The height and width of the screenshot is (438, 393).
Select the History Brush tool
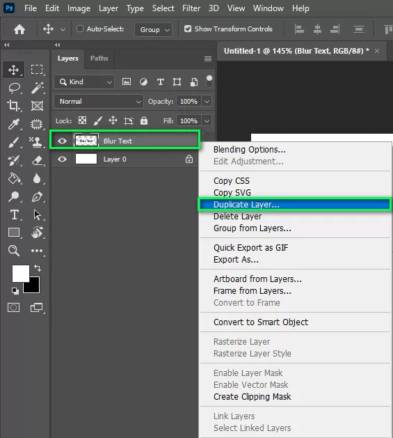(x=14, y=160)
